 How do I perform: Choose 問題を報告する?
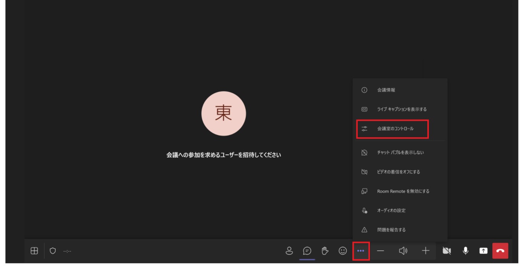pos(400,230)
